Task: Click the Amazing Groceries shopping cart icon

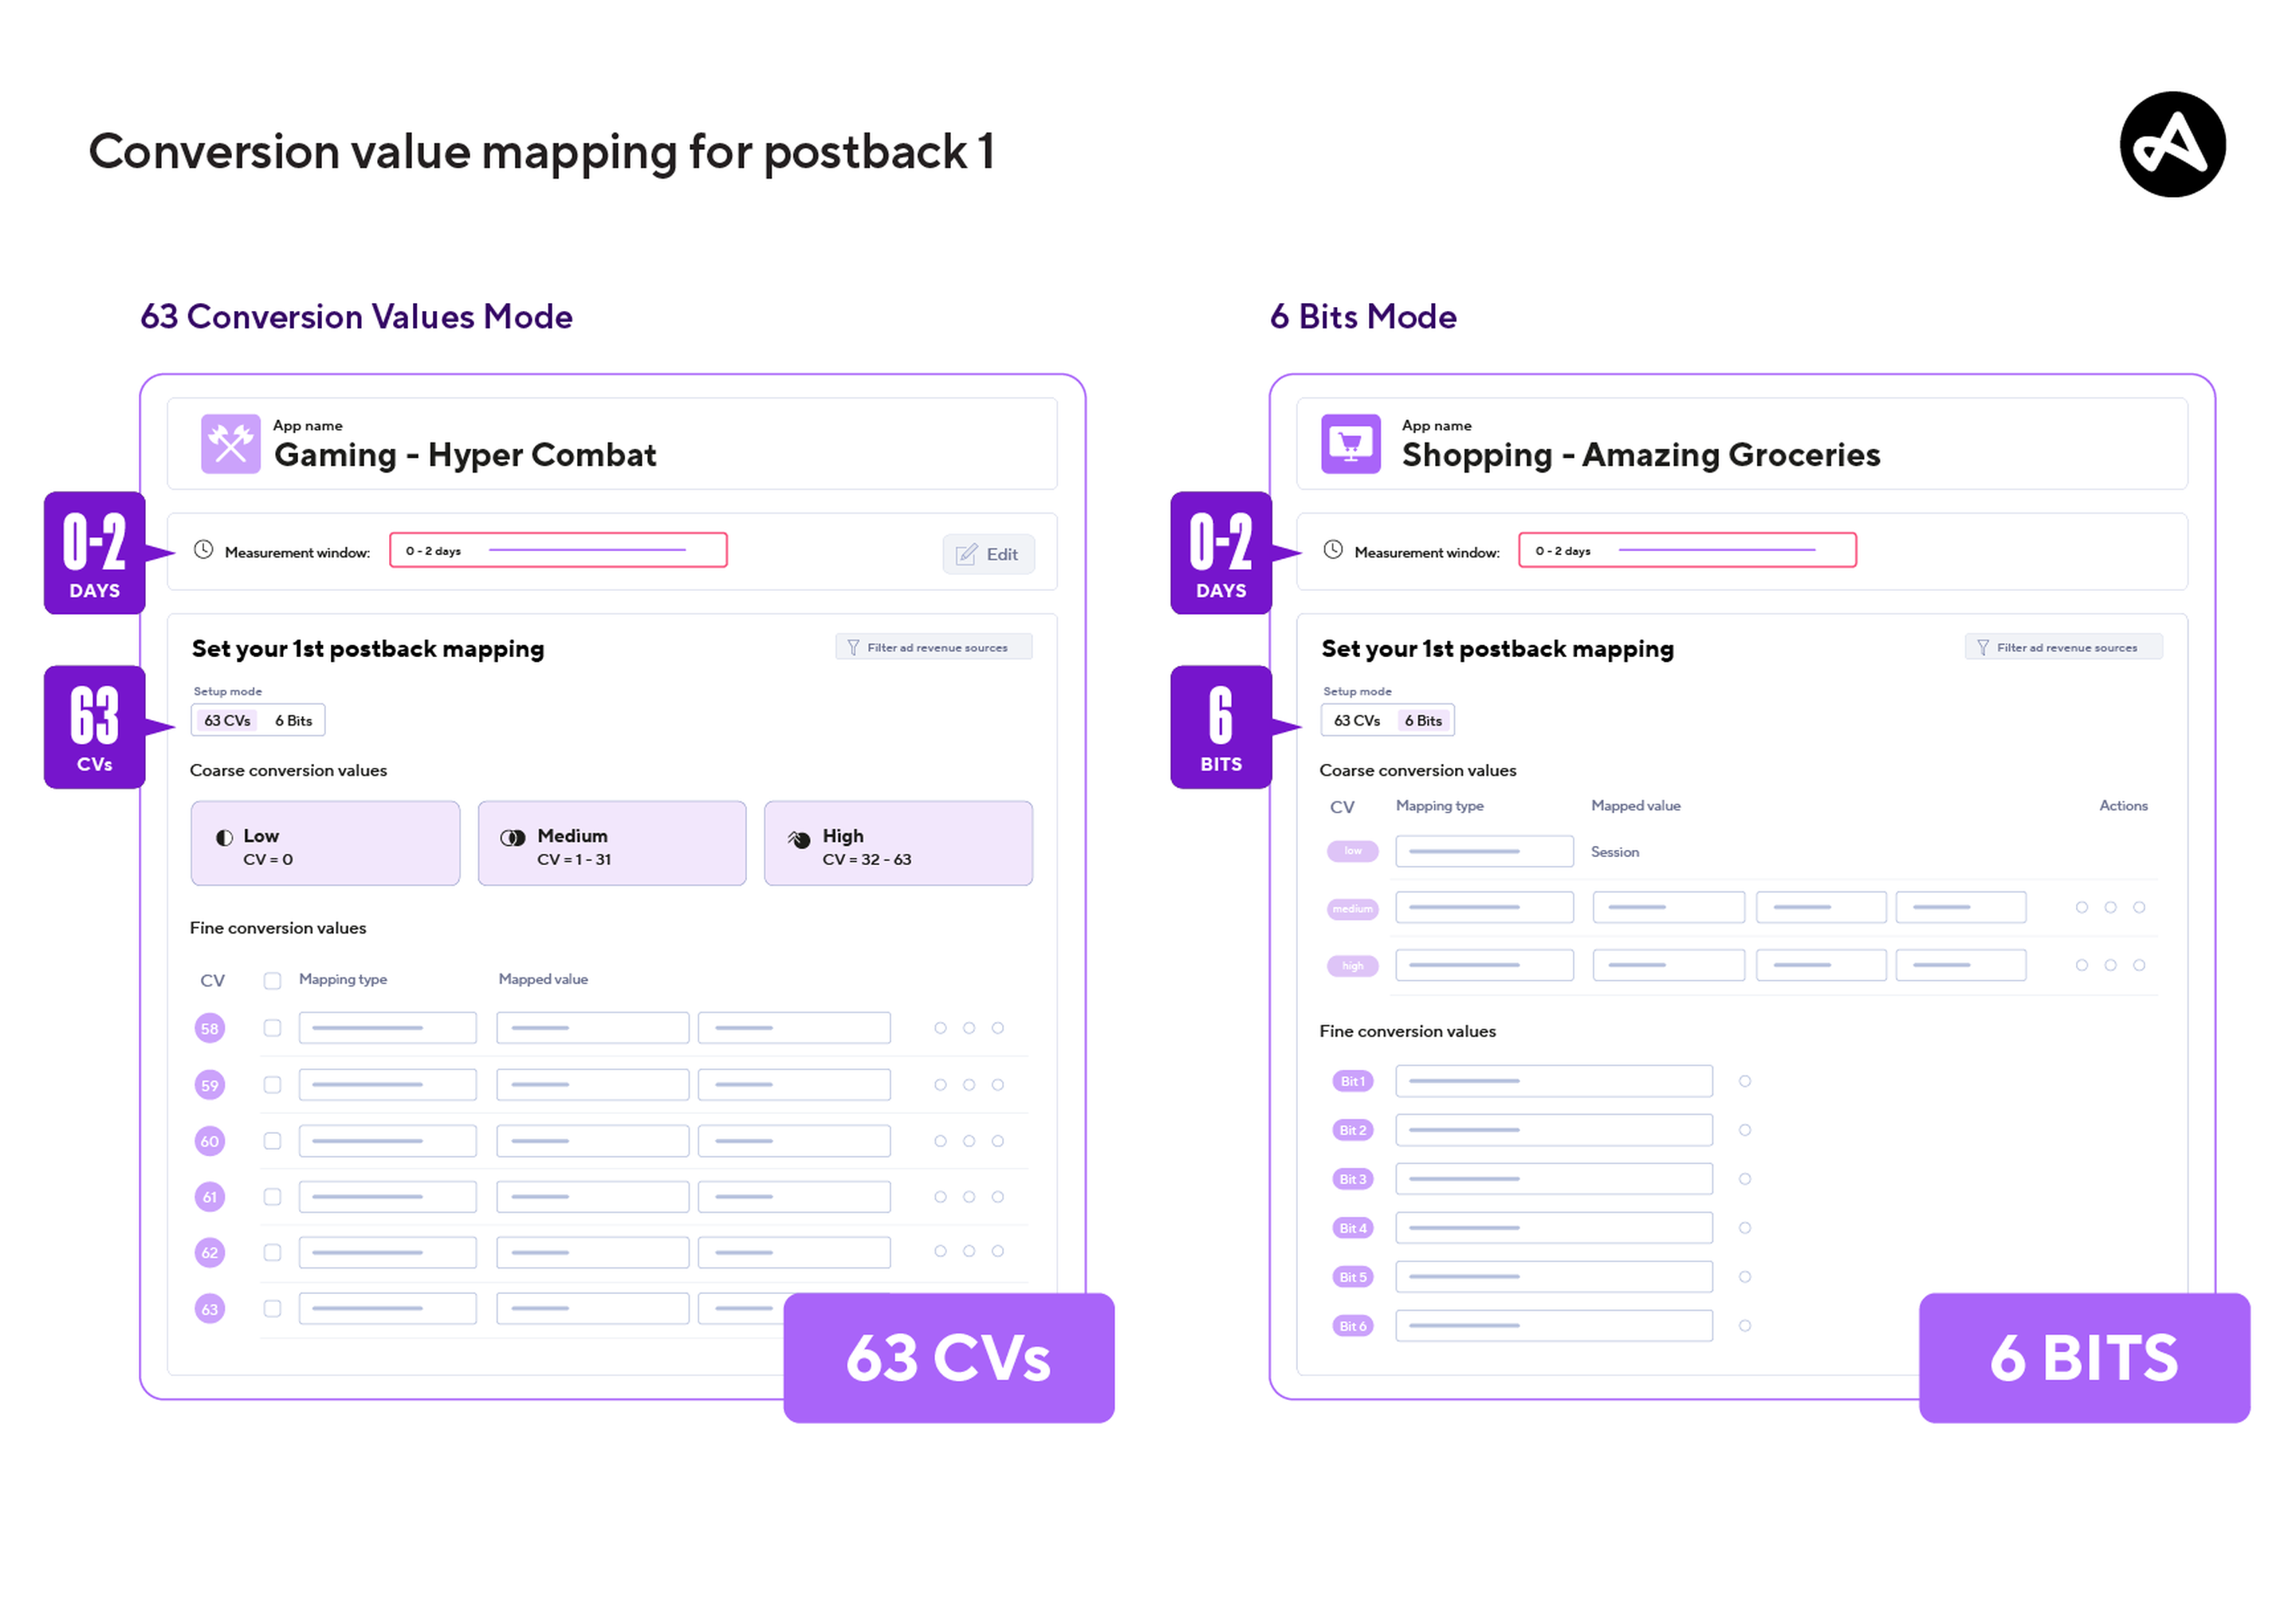Action: (x=1350, y=443)
